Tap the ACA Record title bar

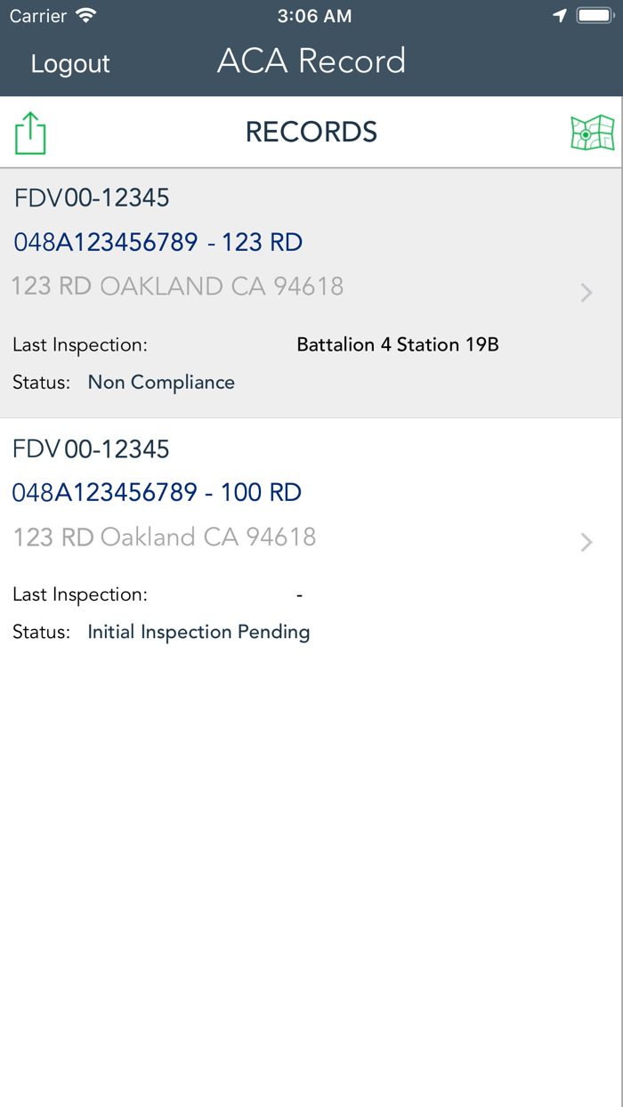pyautogui.click(x=311, y=61)
